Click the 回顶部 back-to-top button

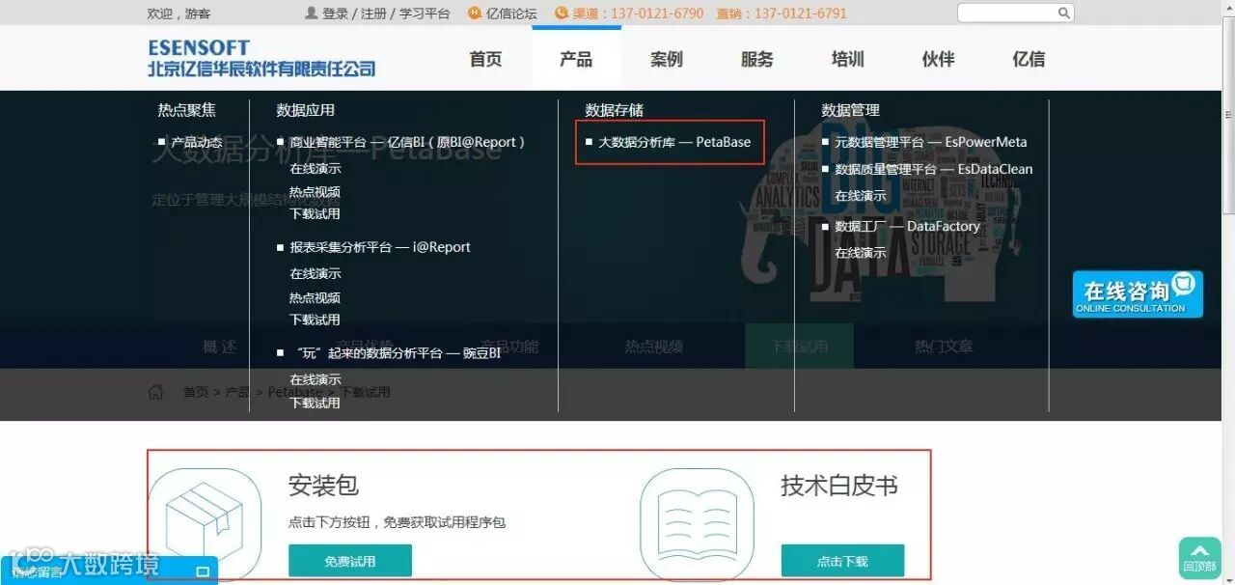1199,557
